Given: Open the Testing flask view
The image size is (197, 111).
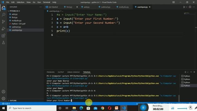Looking at the screenshot, I should 3,43.
